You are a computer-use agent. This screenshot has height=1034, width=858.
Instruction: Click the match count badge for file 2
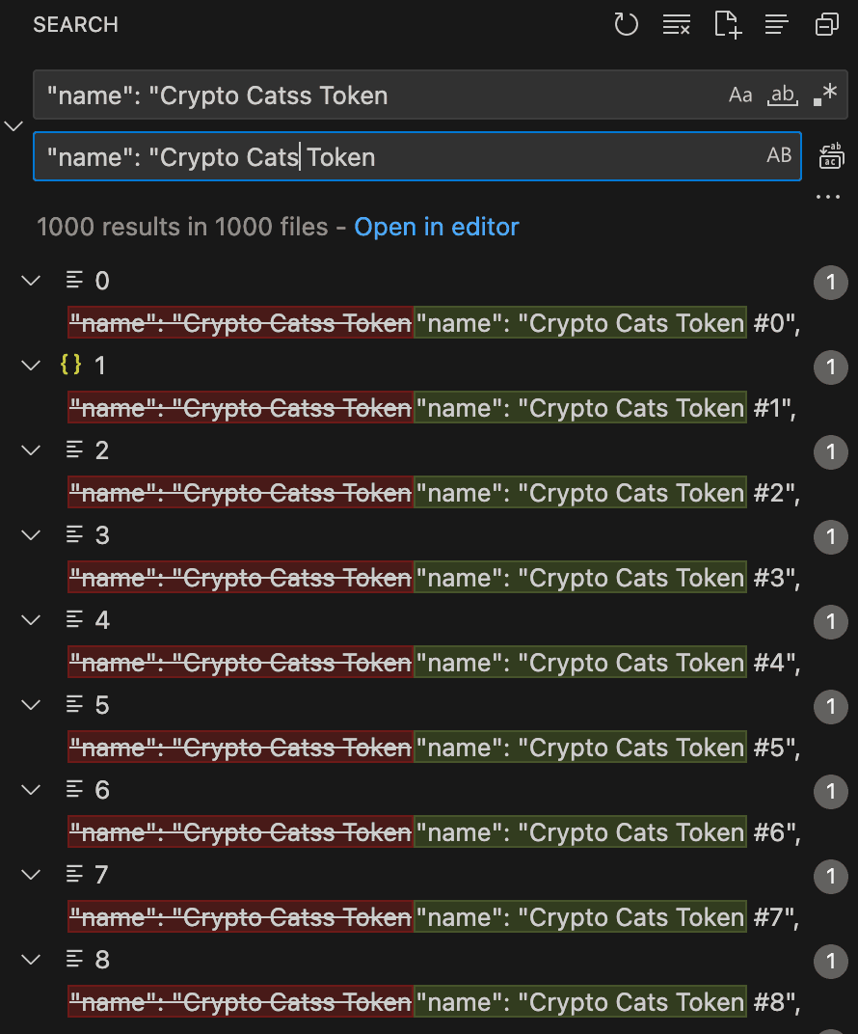[830, 450]
